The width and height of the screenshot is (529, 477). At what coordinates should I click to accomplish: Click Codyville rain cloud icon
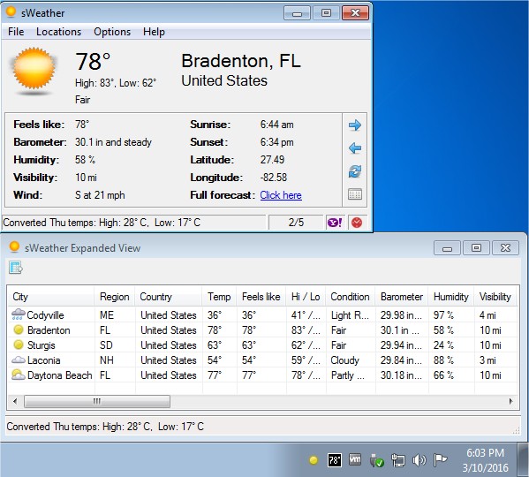(x=19, y=314)
